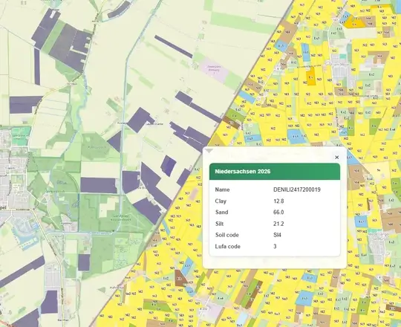The height and width of the screenshot is (327, 401).
Task: Click the Lufa code value 3
Action: tap(275, 246)
